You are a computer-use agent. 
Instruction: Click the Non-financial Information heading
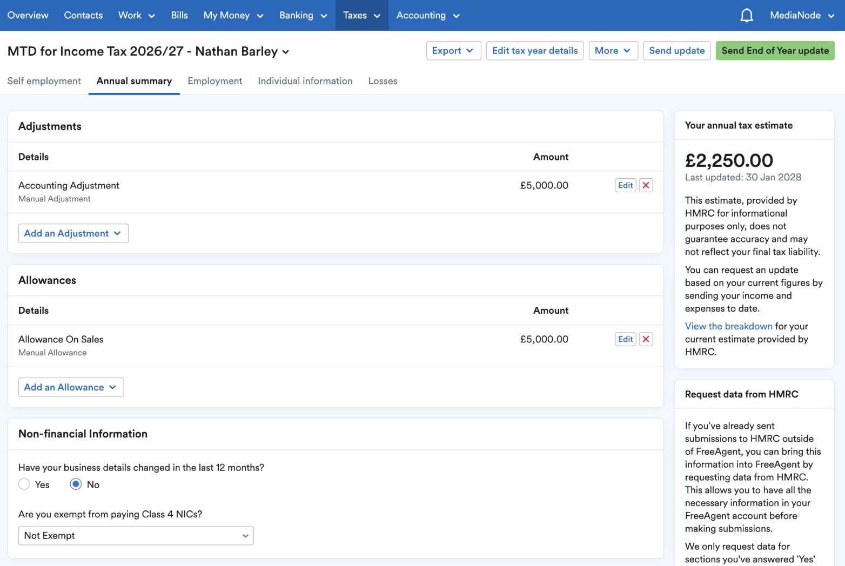click(x=83, y=434)
